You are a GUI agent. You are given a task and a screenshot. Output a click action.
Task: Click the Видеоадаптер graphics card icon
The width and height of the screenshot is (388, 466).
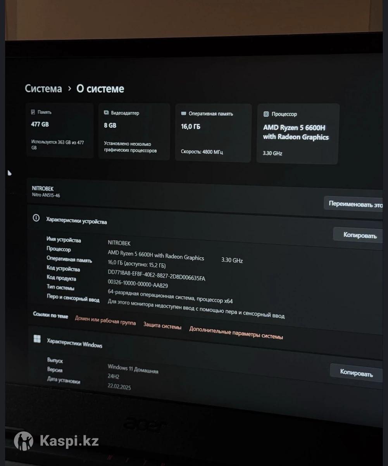coord(106,113)
